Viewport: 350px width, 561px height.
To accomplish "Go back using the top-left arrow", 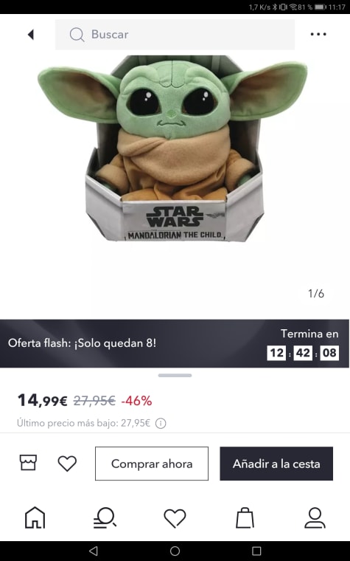I will tap(31, 35).
